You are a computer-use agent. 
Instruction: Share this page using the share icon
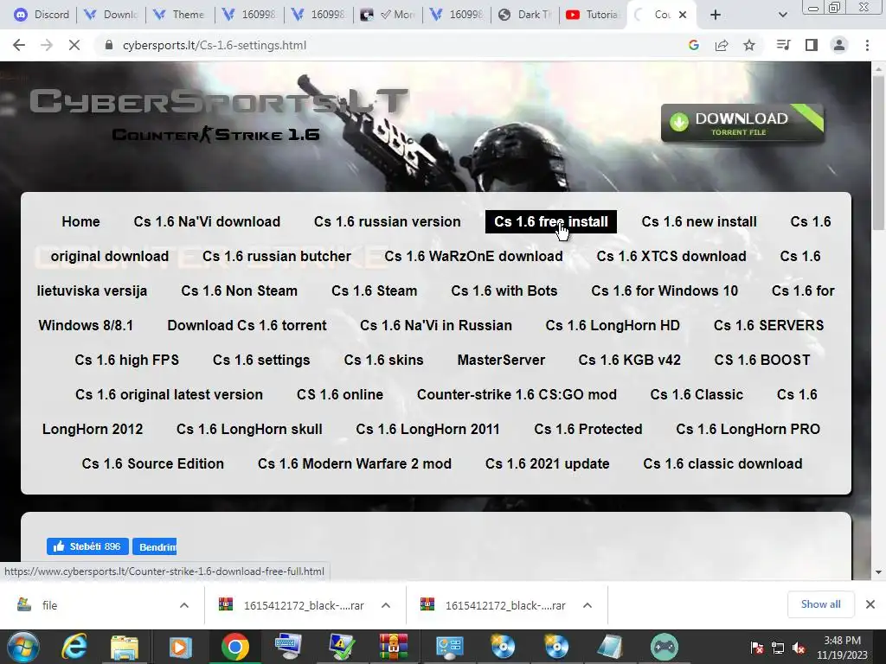pyautogui.click(x=722, y=45)
